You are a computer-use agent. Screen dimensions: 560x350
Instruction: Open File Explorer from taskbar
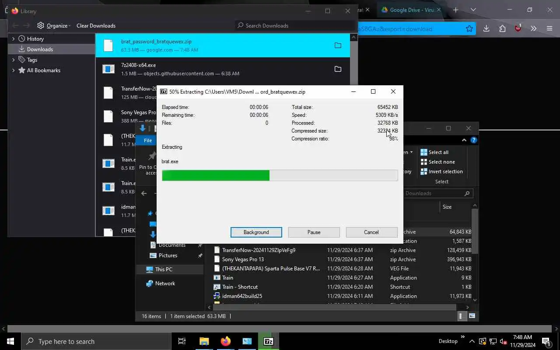click(x=204, y=341)
